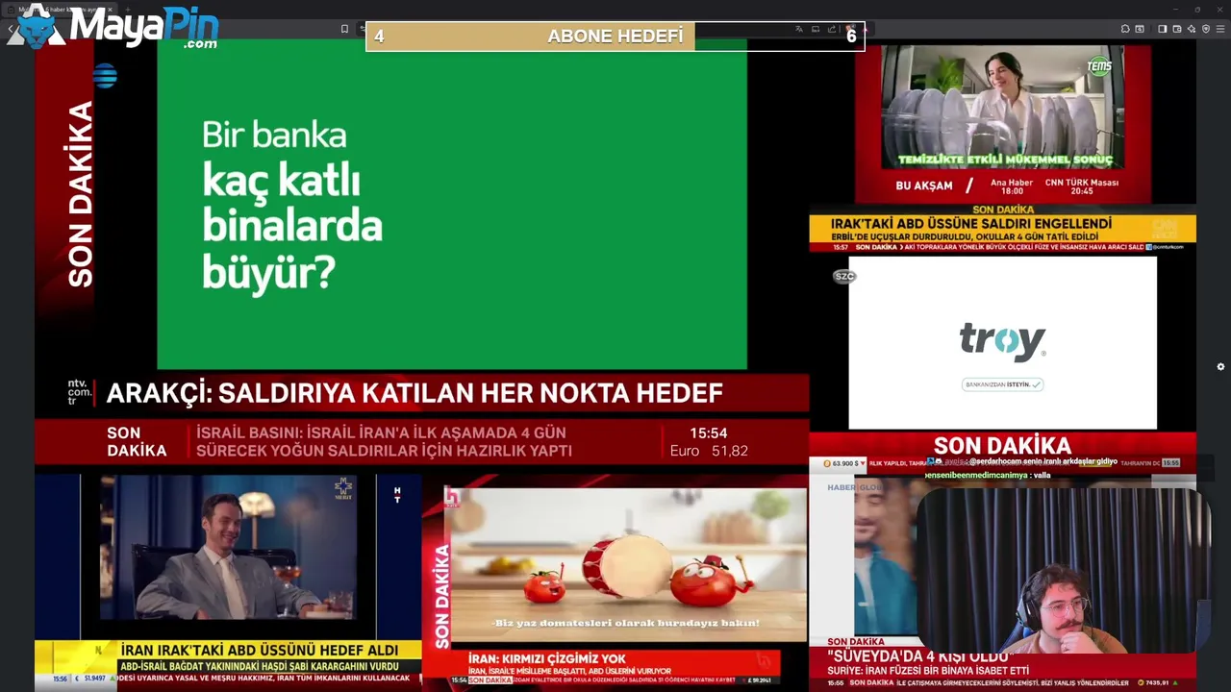Click the SZC channel logo badge
Image resolution: width=1231 pixels, height=692 pixels.
(x=844, y=277)
